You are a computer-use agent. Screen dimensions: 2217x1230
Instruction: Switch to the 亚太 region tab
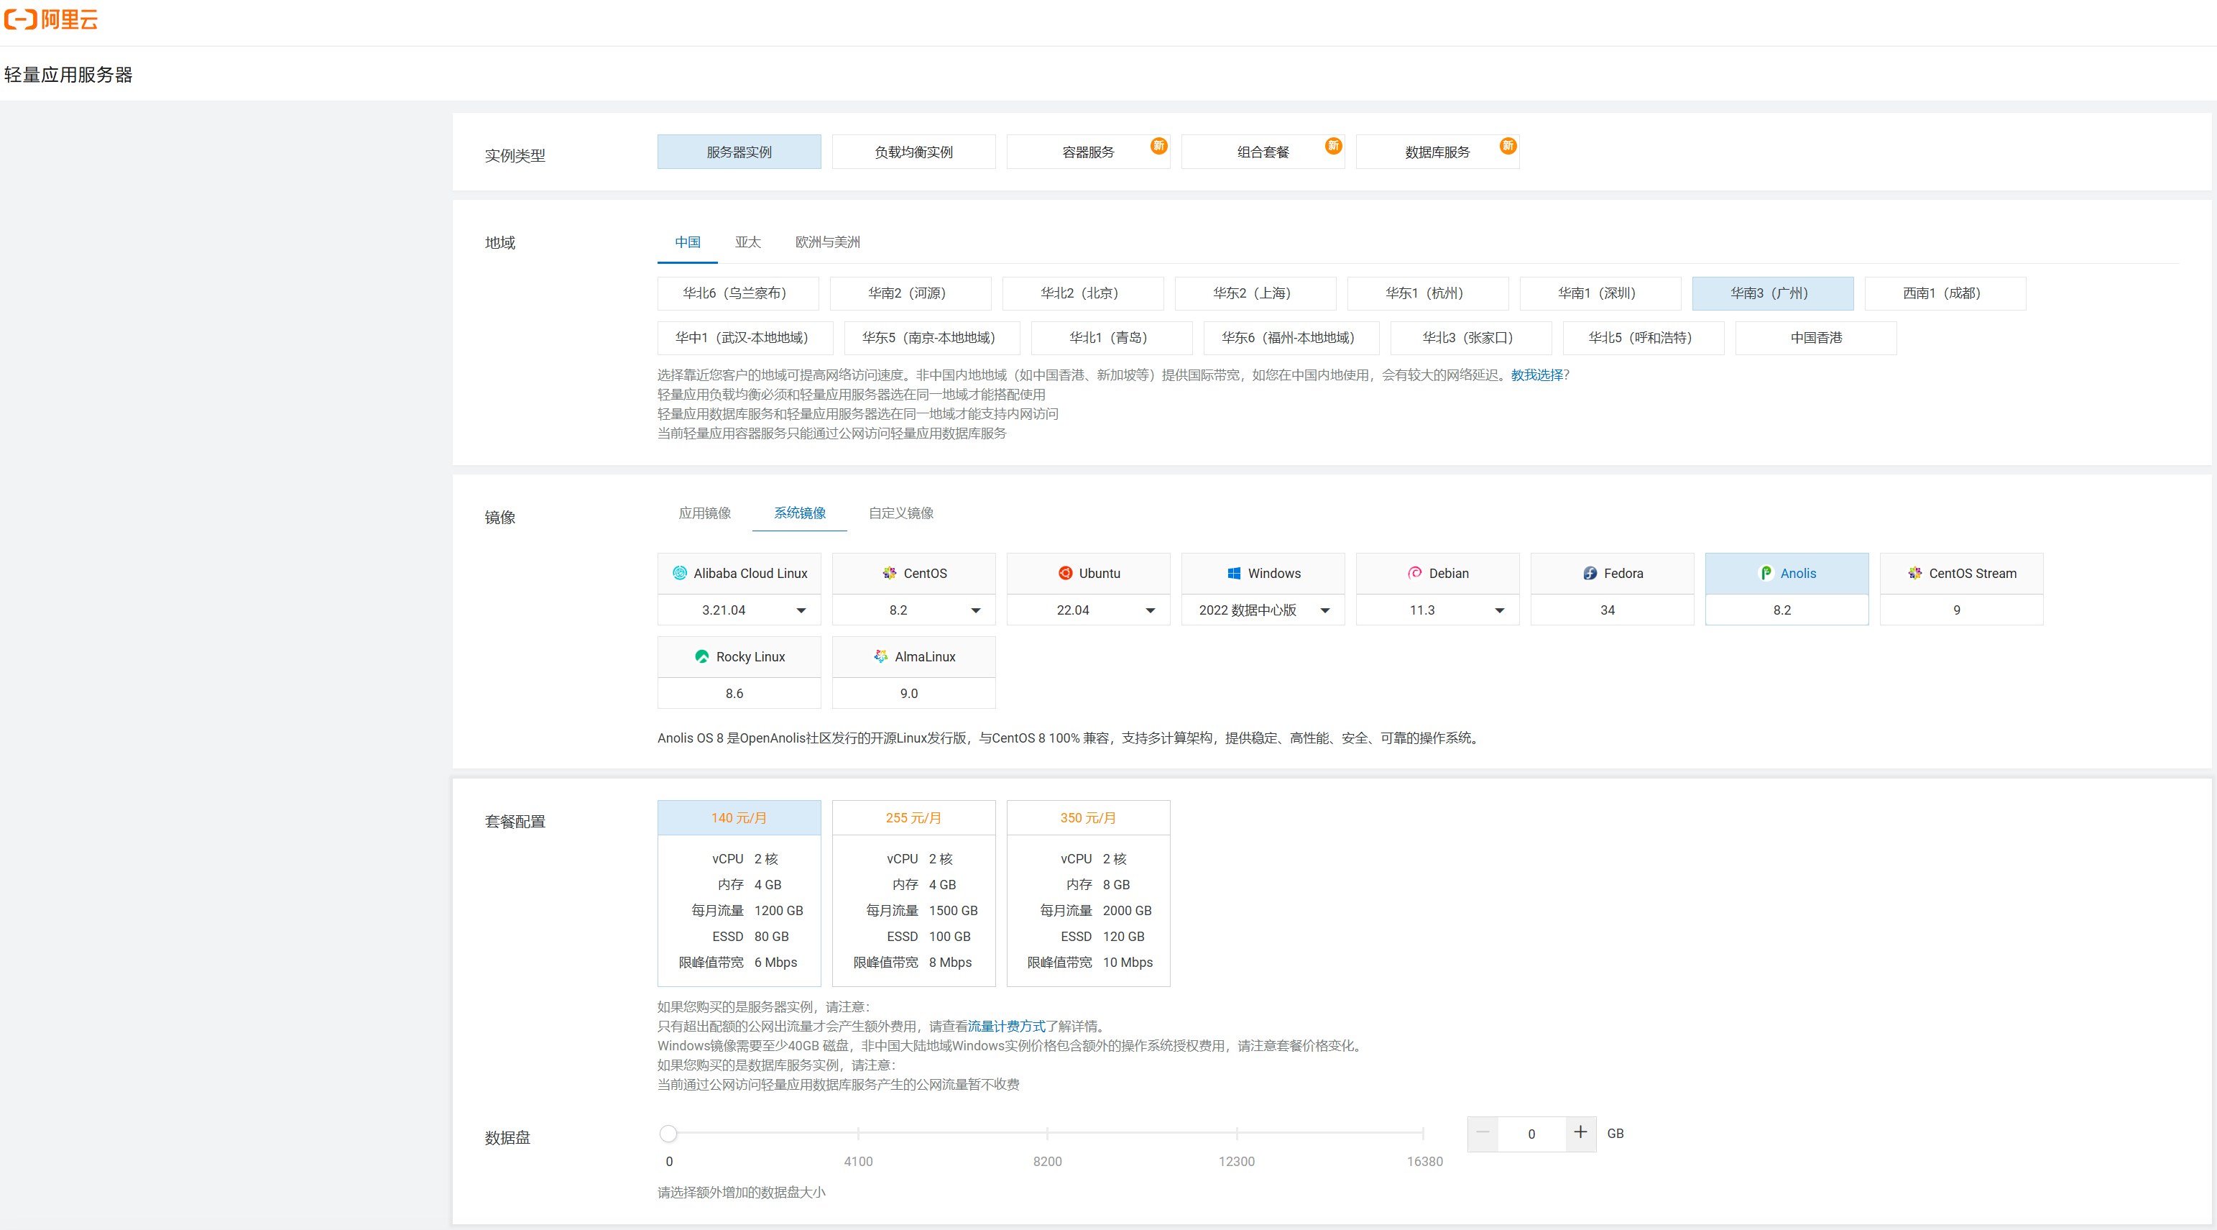tap(747, 243)
